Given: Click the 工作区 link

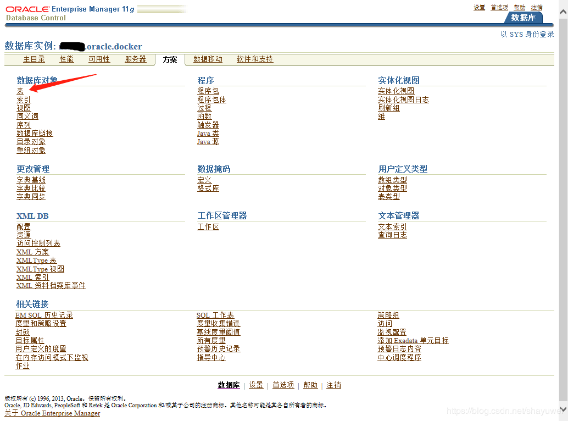Looking at the screenshot, I should pyautogui.click(x=208, y=227).
